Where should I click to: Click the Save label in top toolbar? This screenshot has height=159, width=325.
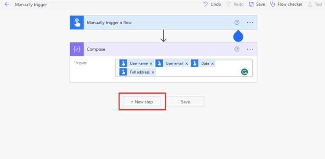point(260,4)
